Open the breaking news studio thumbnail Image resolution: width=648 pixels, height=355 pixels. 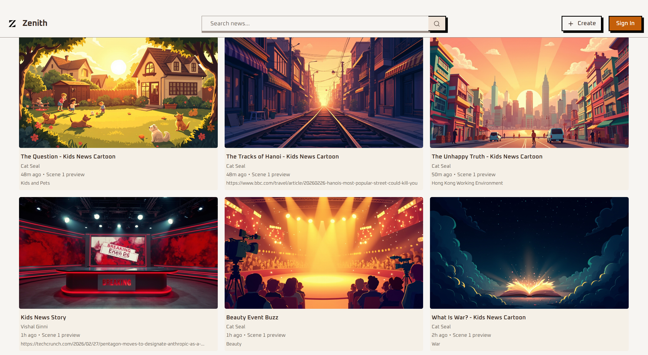tap(118, 253)
